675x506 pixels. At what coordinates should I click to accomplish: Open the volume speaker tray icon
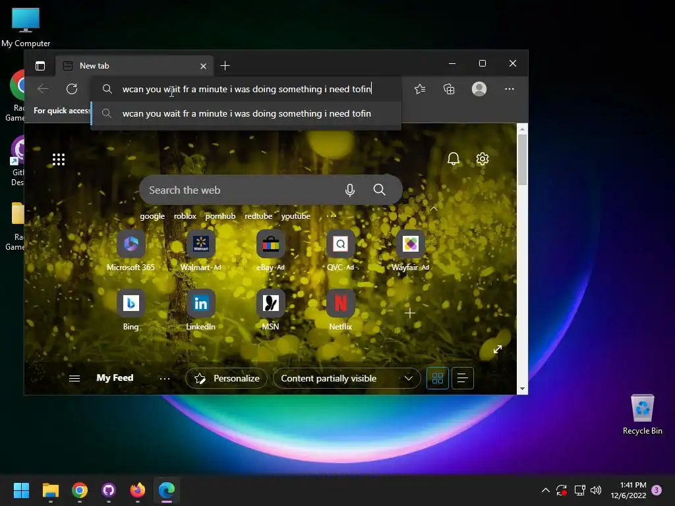[x=596, y=490]
